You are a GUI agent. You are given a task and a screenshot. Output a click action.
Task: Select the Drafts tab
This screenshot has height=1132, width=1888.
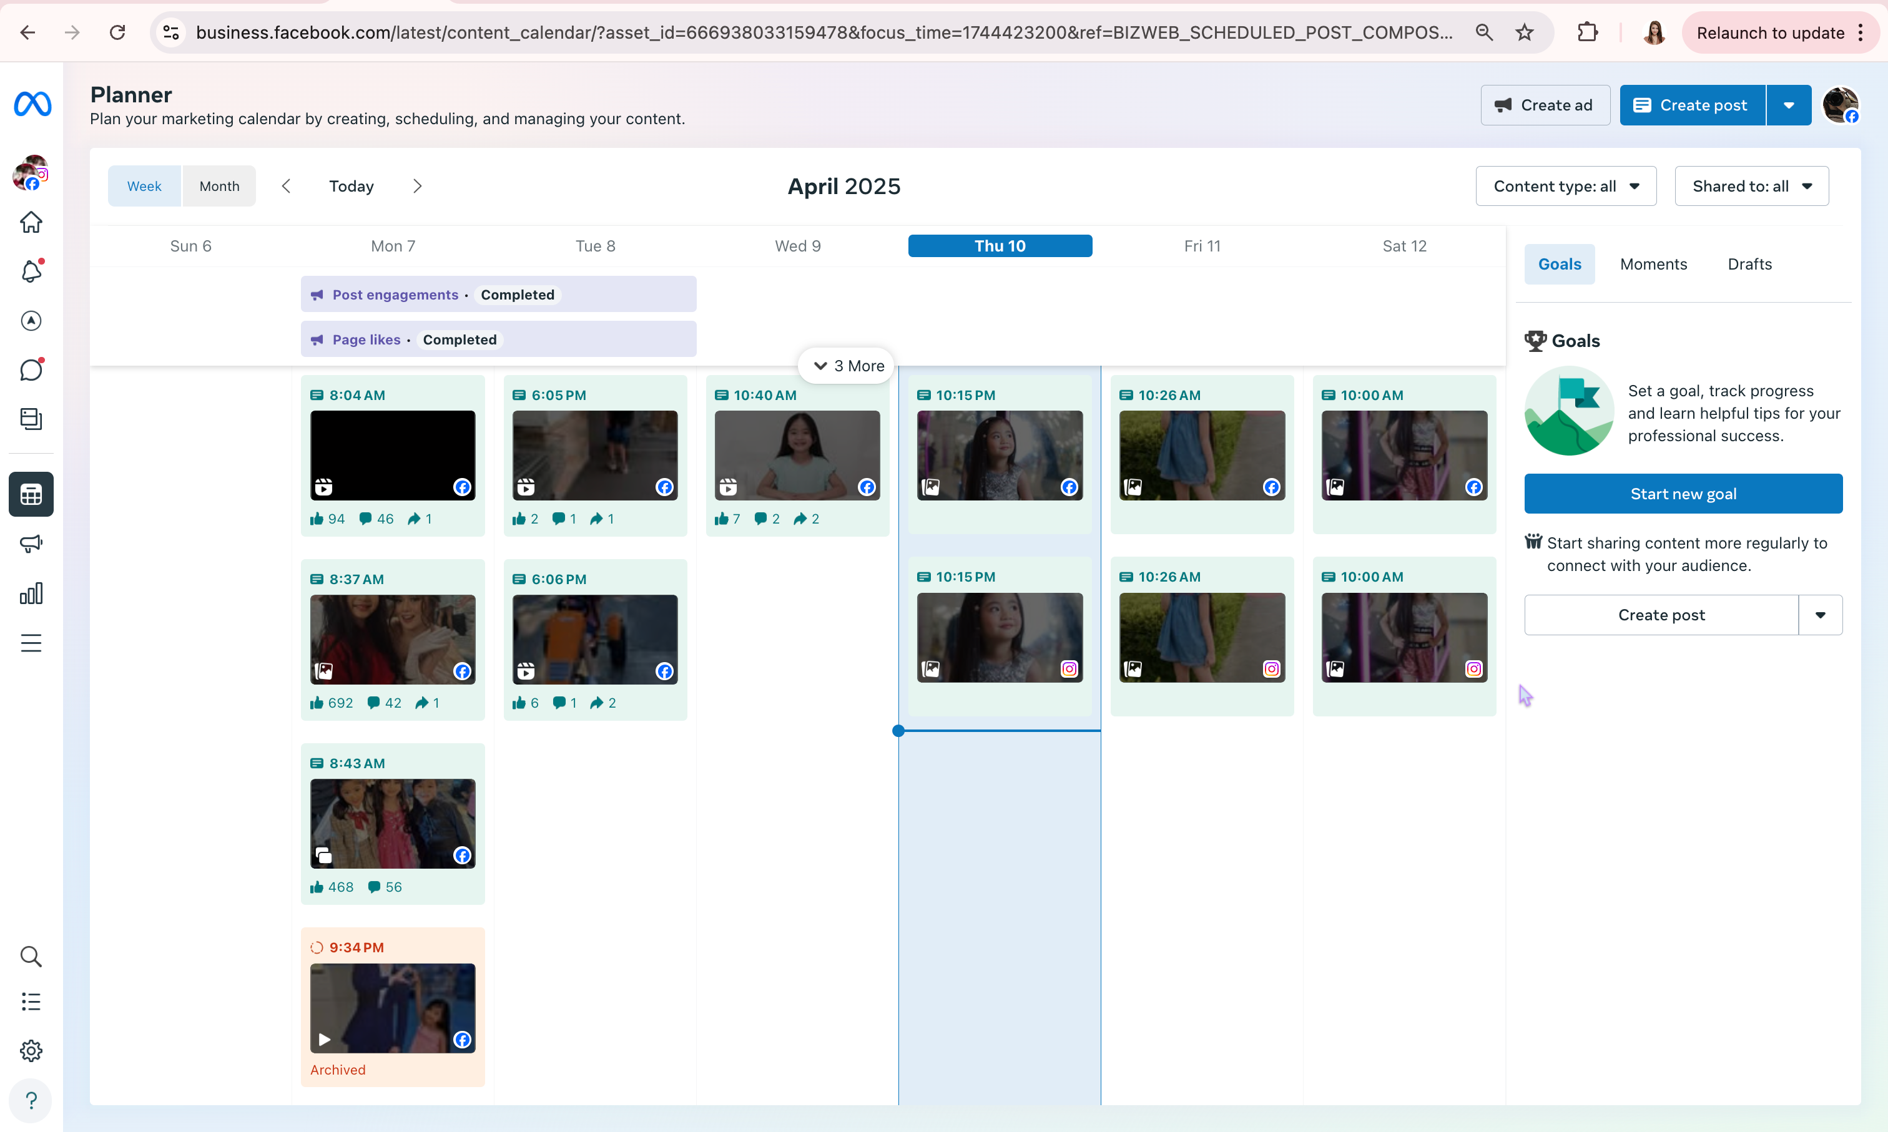1749,264
